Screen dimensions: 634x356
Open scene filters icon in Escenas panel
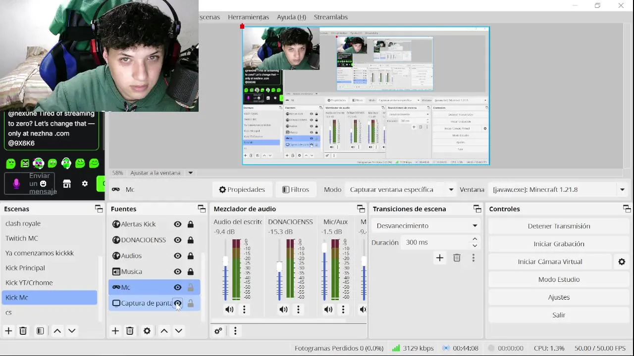40,331
